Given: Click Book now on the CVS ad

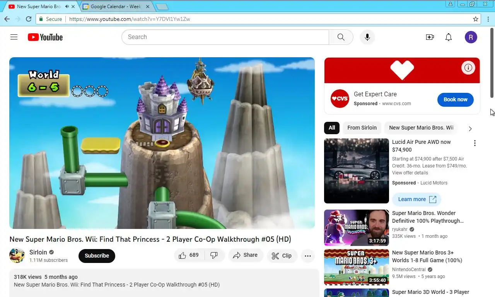Looking at the screenshot, I should click(x=456, y=99).
